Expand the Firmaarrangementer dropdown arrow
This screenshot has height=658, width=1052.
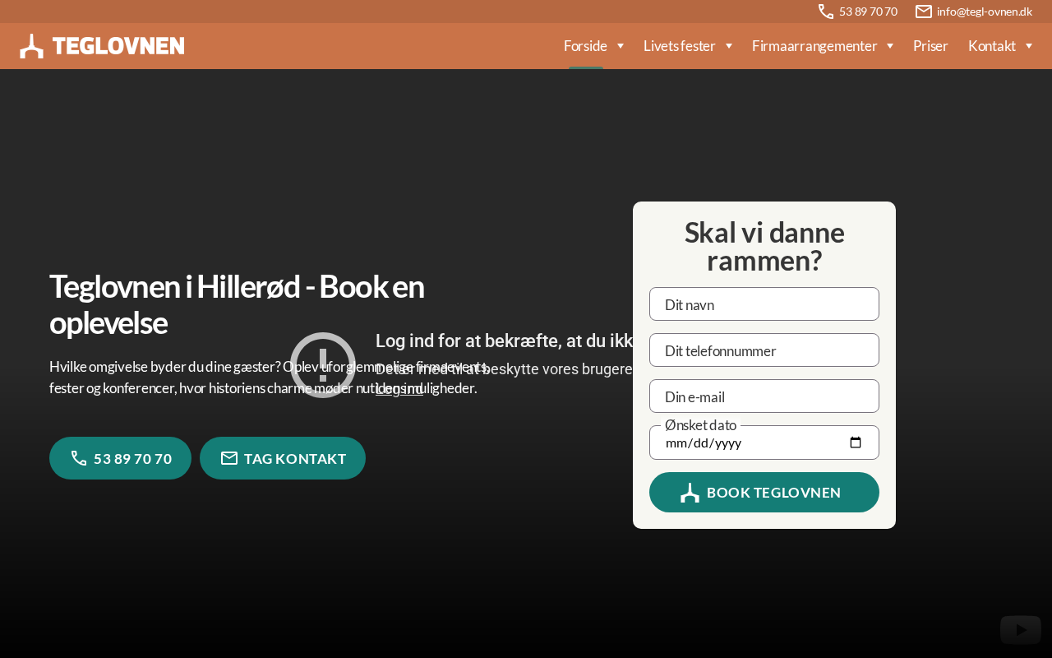tap(890, 46)
